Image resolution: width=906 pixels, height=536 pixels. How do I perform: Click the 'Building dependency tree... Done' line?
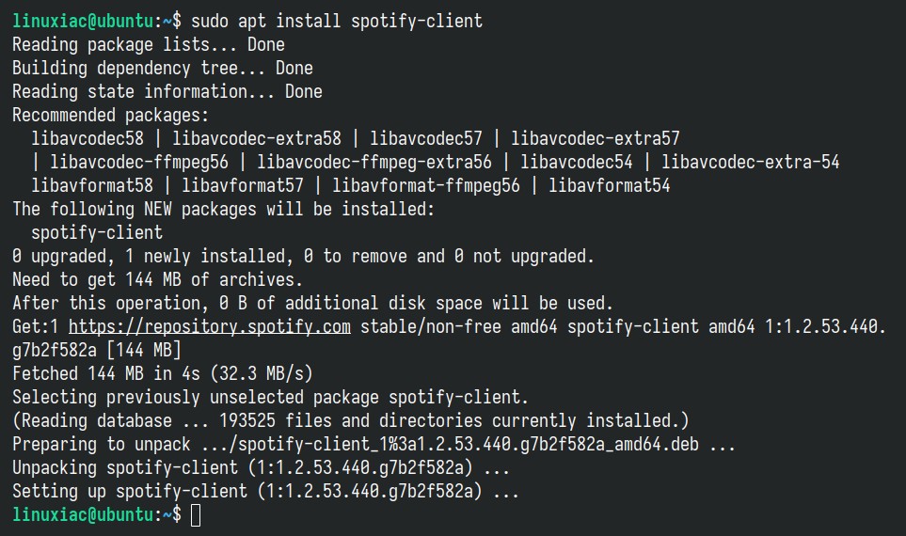click(163, 68)
